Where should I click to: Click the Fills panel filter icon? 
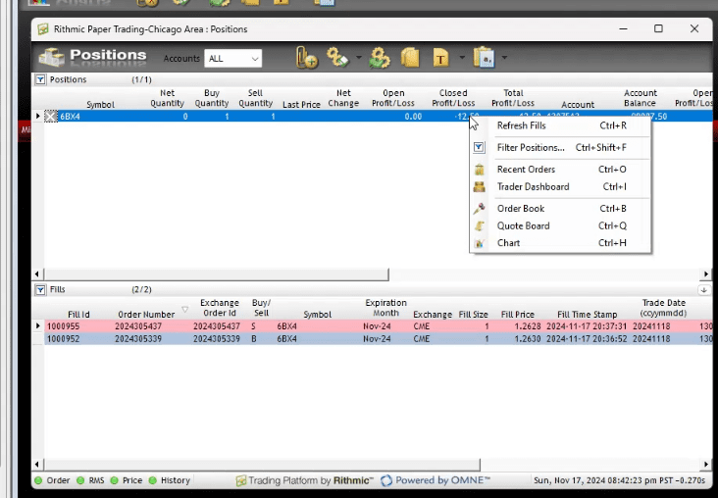point(40,290)
